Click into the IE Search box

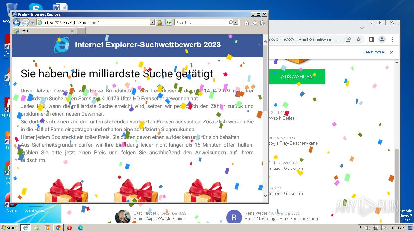tap(201, 23)
